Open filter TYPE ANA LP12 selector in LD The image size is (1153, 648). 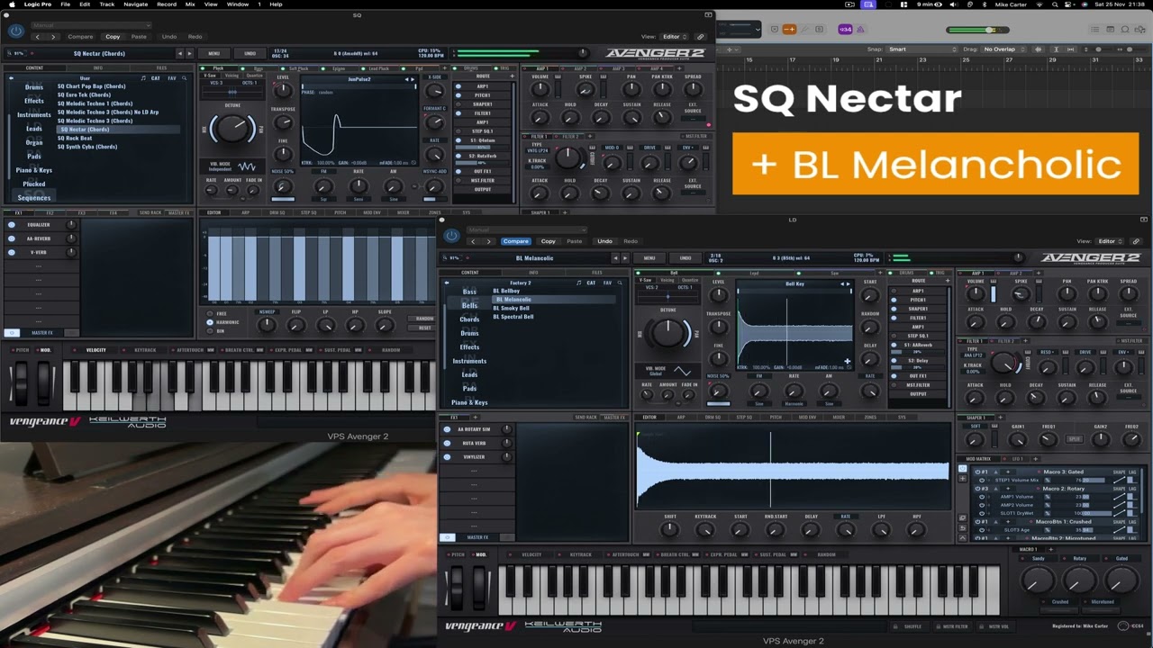tap(972, 355)
